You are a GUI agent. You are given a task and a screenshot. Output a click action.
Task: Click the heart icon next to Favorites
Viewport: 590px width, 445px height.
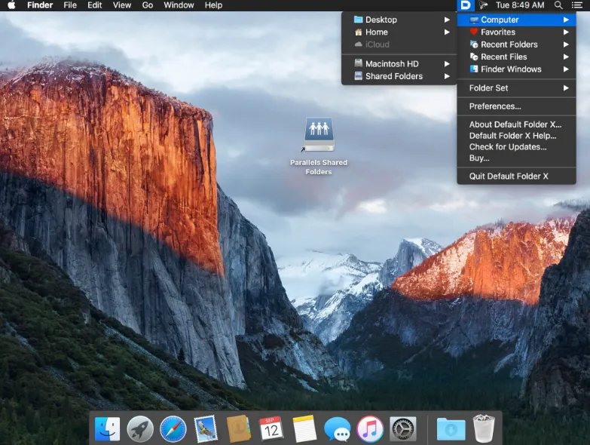click(474, 32)
